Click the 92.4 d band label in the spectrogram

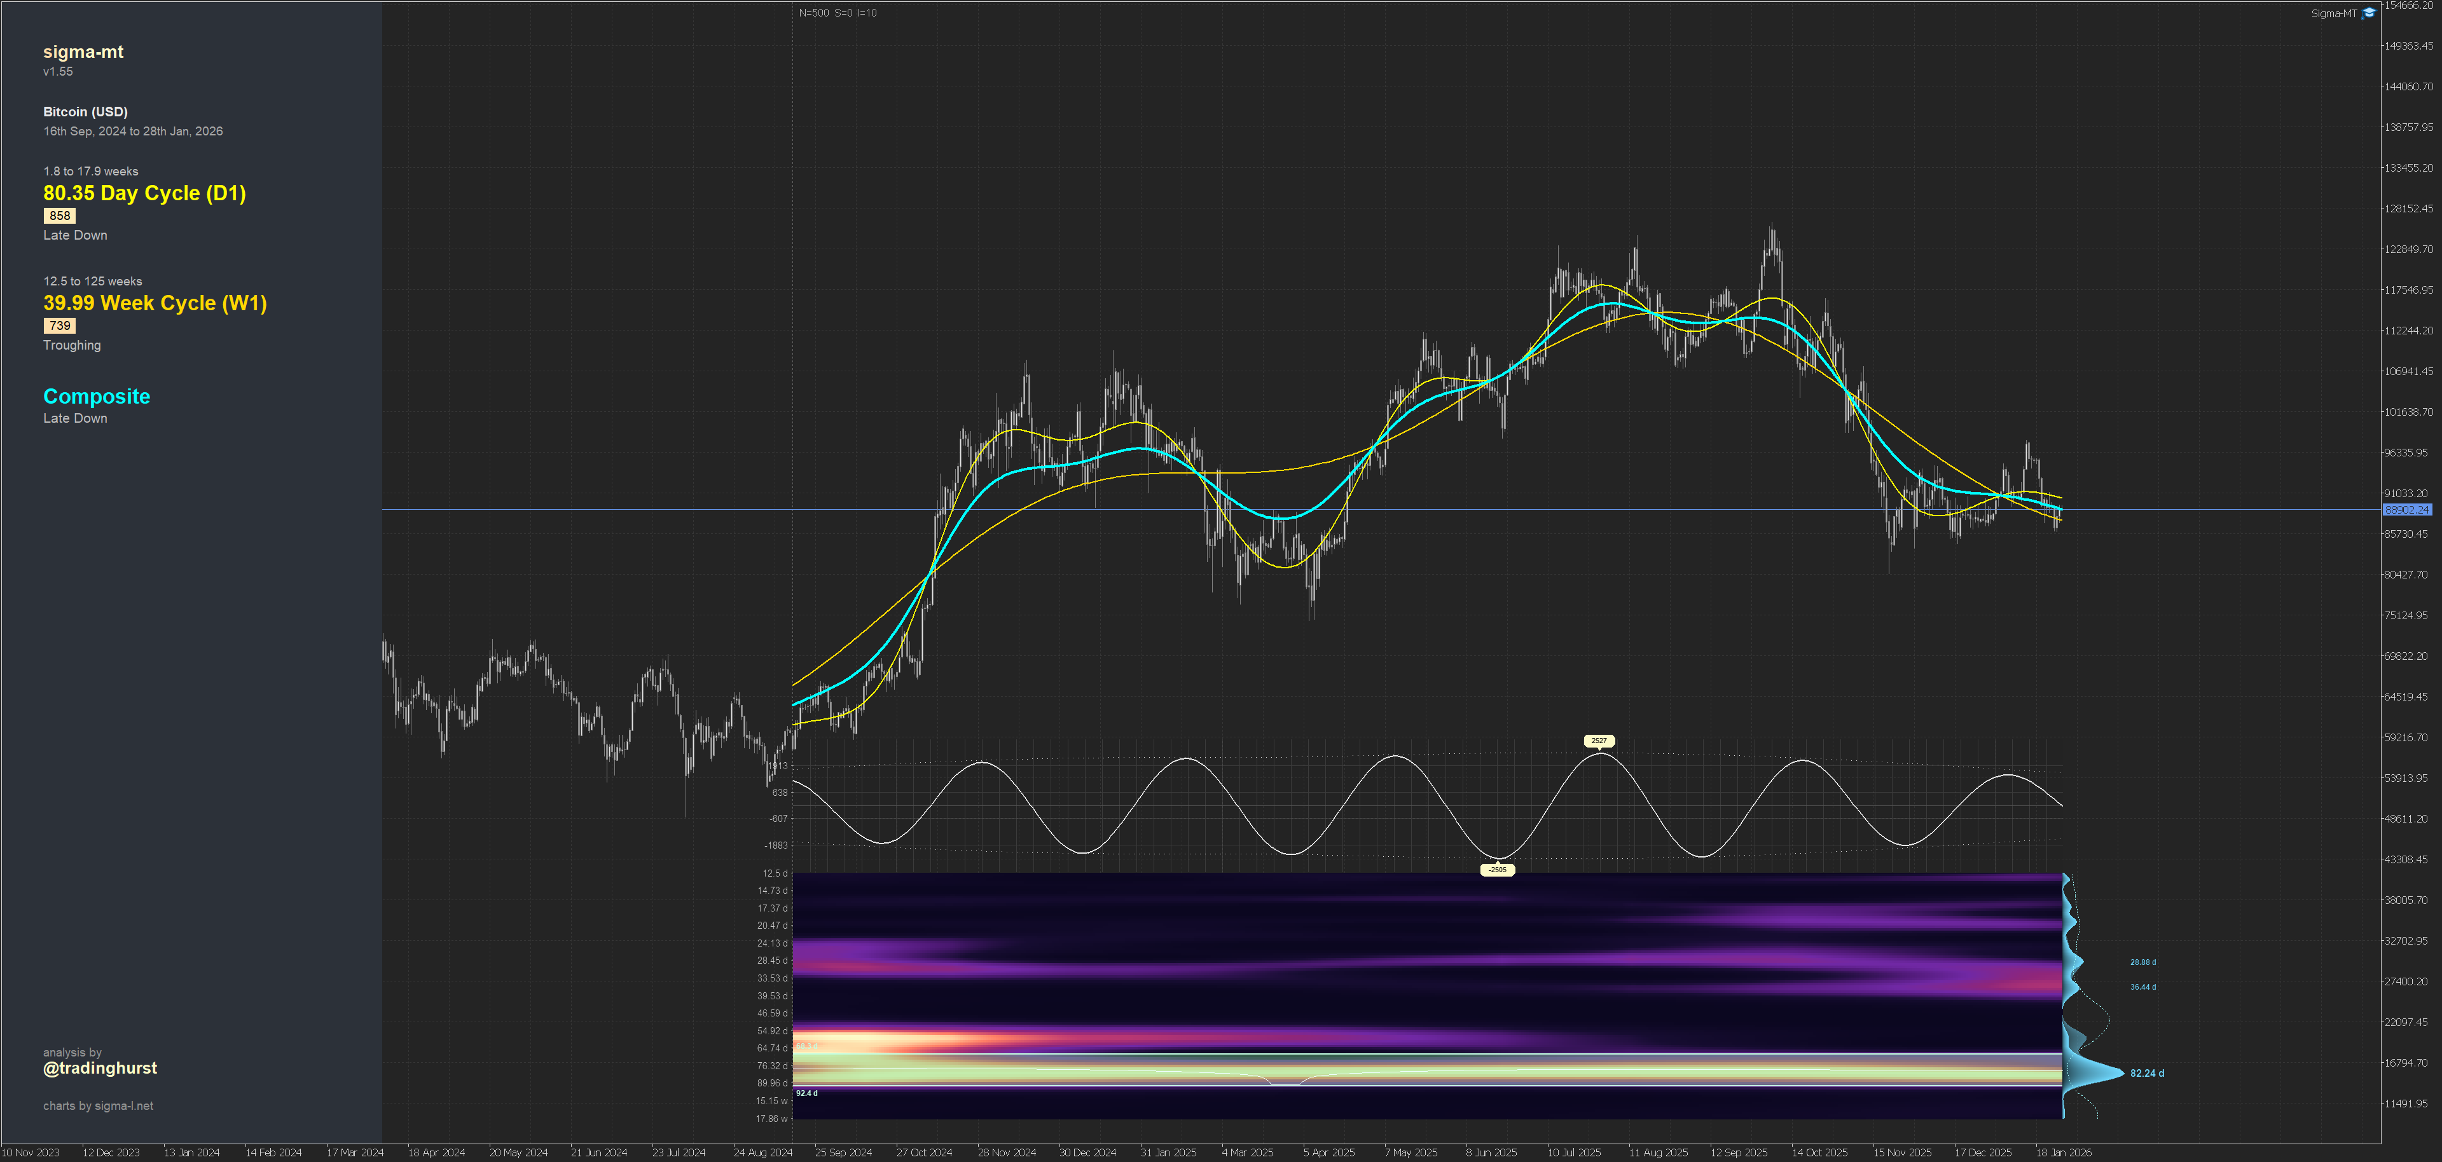pos(807,1093)
